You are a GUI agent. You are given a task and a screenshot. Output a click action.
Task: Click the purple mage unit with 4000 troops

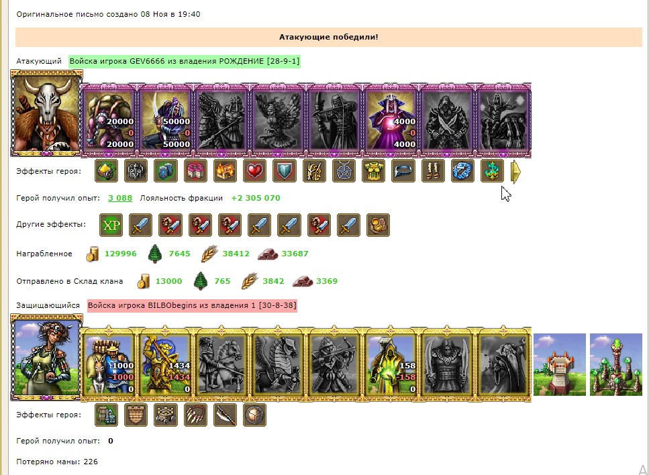click(391, 120)
